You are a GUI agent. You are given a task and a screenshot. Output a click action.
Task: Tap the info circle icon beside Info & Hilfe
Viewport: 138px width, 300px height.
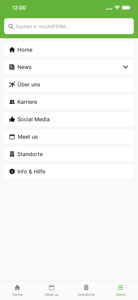(x=12, y=171)
